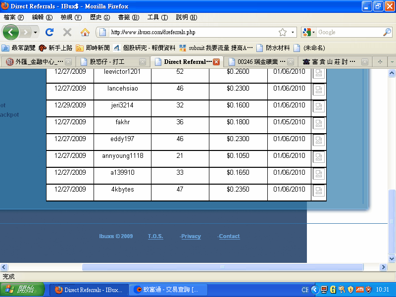Click the Stop loading X icon
The height and width of the screenshot is (297, 396).
pyautogui.click(x=67, y=32)
